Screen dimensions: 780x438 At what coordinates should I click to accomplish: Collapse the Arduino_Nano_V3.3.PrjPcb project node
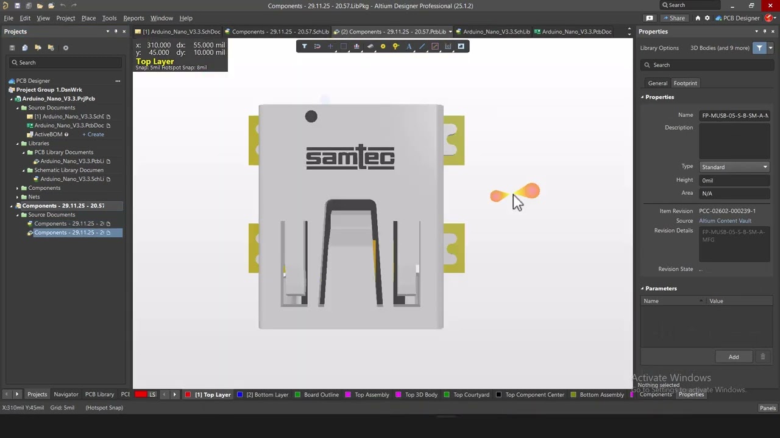coord(12,99)
